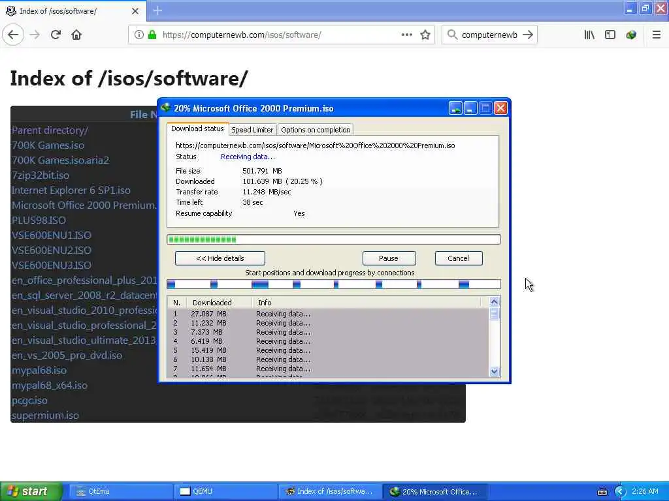Select 20% Microsoft Office taskbar item
Viewport: 669px width, 501px height.
point(434,492)
